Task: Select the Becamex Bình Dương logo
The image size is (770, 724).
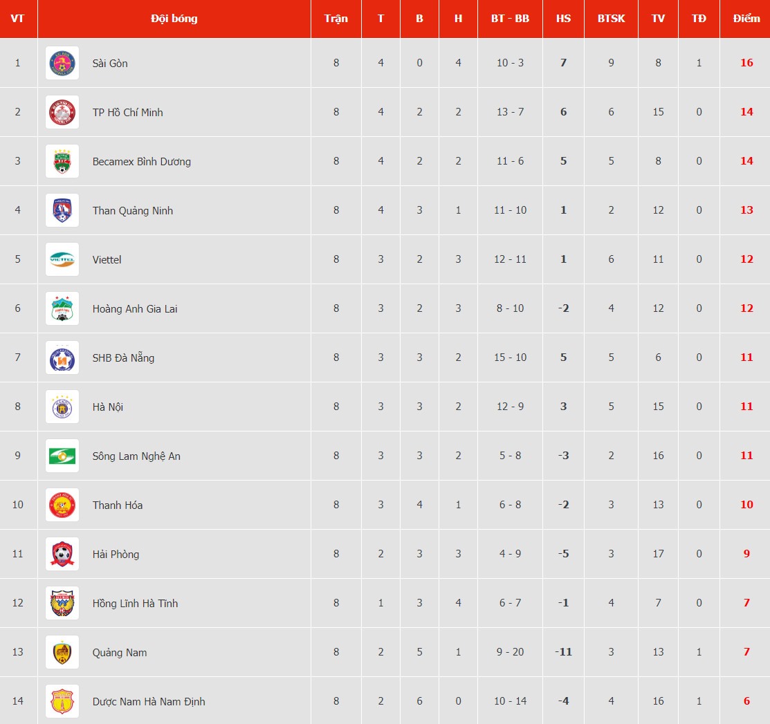Action: pos(62,162)
